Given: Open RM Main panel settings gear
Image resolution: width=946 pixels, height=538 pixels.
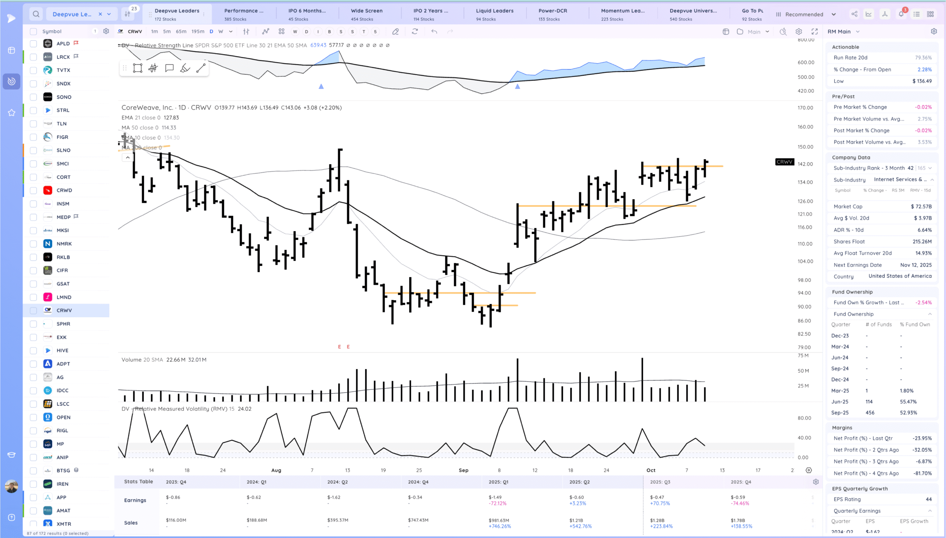Looking at the screenshot, I should 934,31.
